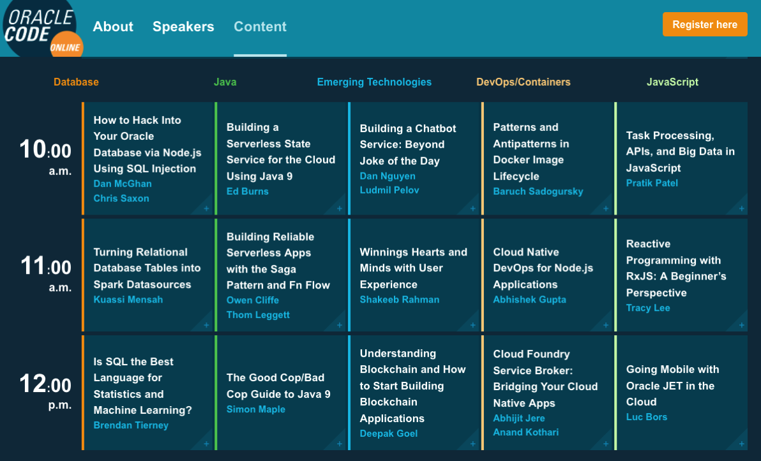Open 'Building a Serverless State Service' title
This screenshot has height=461, width=761.
(x=280, y=151)
